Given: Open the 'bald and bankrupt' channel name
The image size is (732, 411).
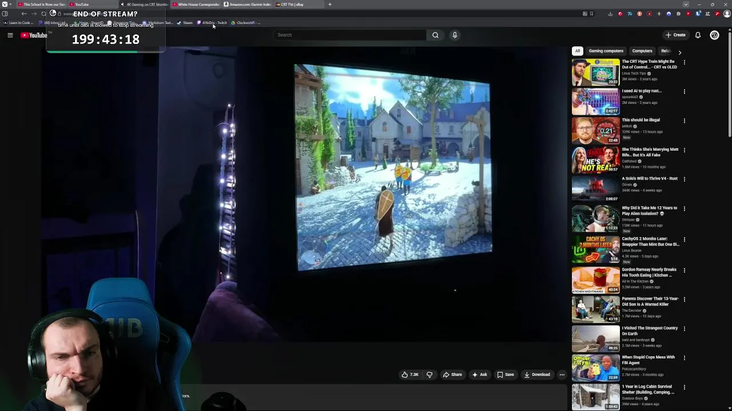Looking at the screenshot, I should tap(635, 340).
